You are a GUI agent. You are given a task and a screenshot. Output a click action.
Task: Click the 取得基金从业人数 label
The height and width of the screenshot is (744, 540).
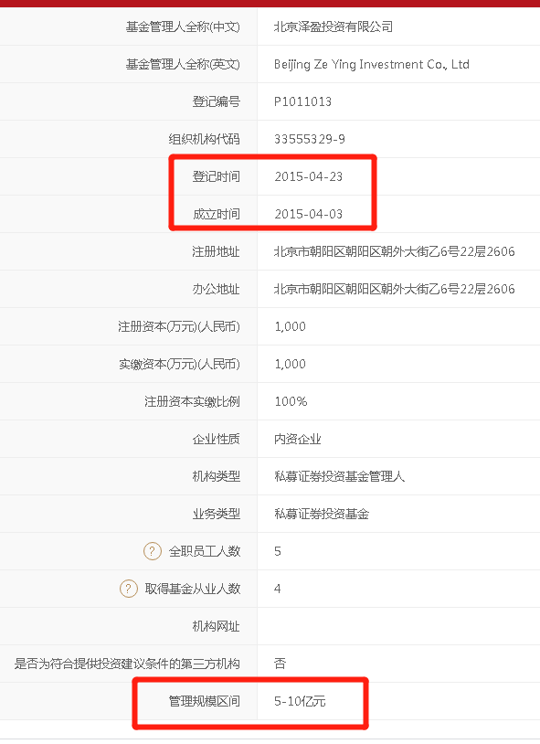193,589
